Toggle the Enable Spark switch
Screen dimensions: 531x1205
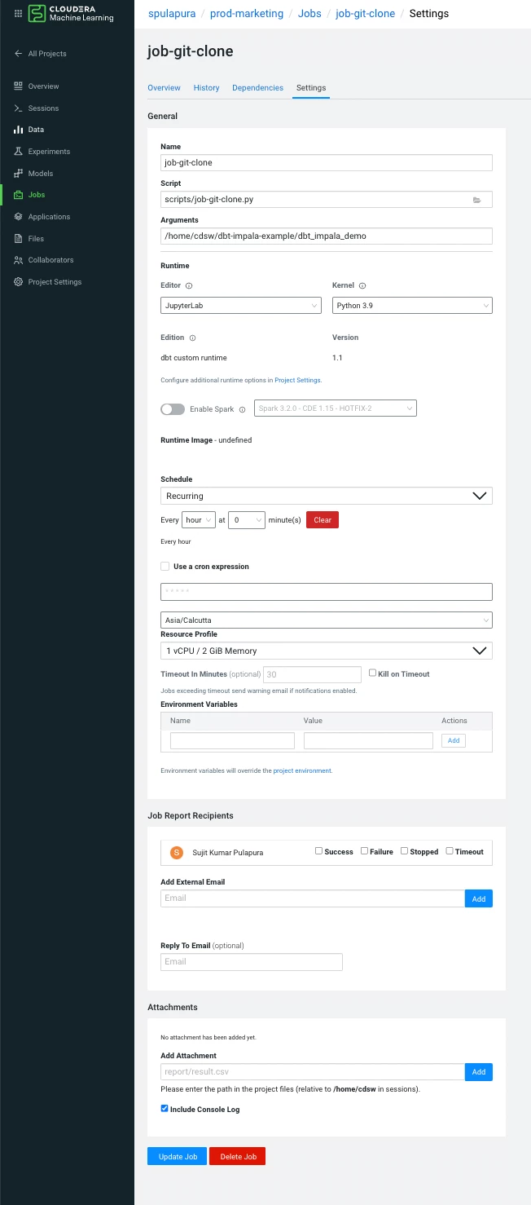coord(173,409)
